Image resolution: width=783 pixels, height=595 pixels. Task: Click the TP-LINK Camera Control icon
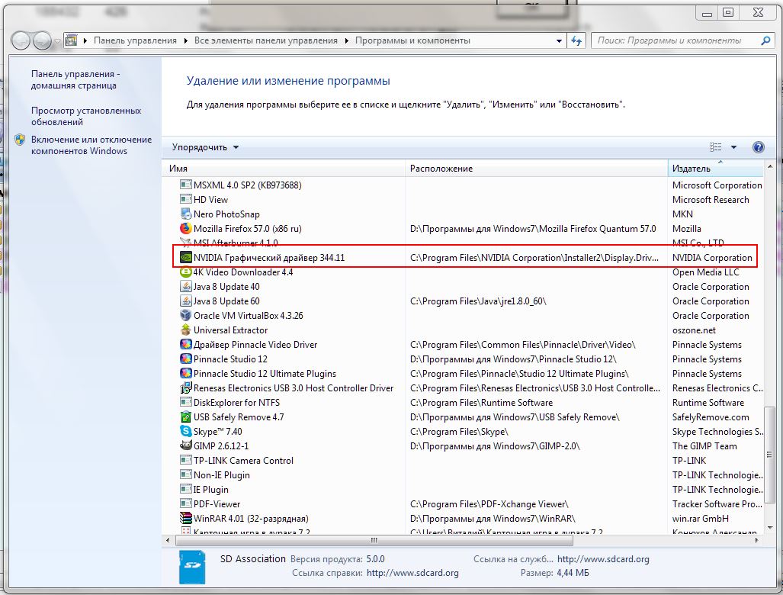coord(186,460)
